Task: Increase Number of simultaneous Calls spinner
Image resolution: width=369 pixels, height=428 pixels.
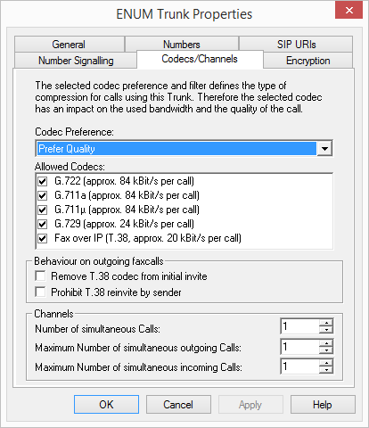Action: click(x=326, y=323)
